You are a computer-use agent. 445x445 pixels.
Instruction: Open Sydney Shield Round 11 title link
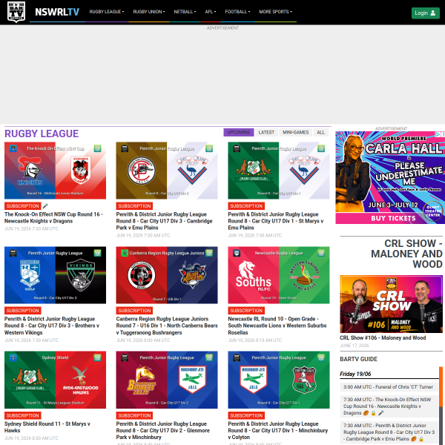point(47,427)
